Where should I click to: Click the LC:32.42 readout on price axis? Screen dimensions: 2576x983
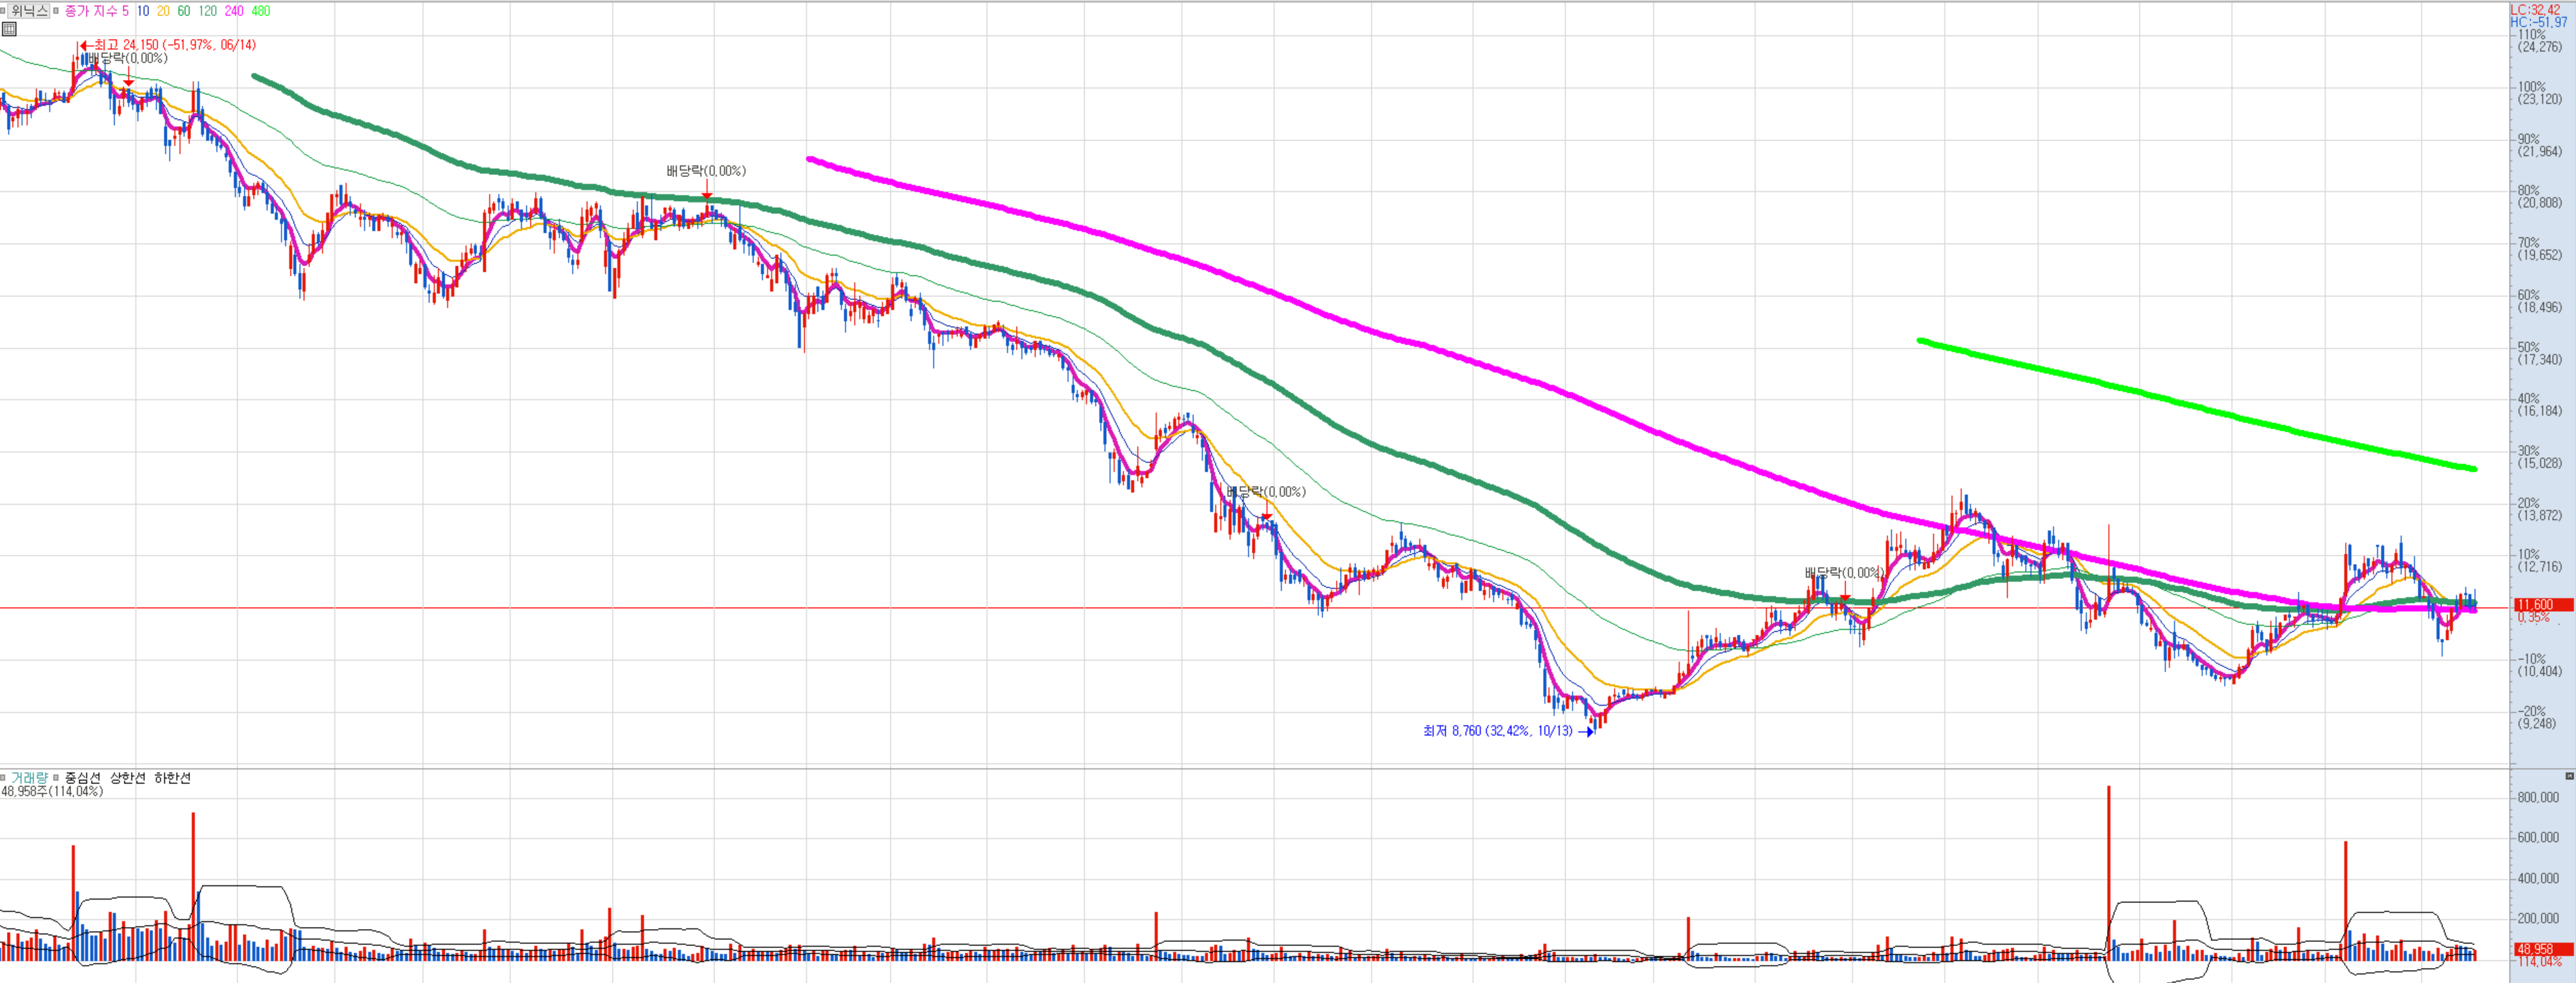(2535, 9)
